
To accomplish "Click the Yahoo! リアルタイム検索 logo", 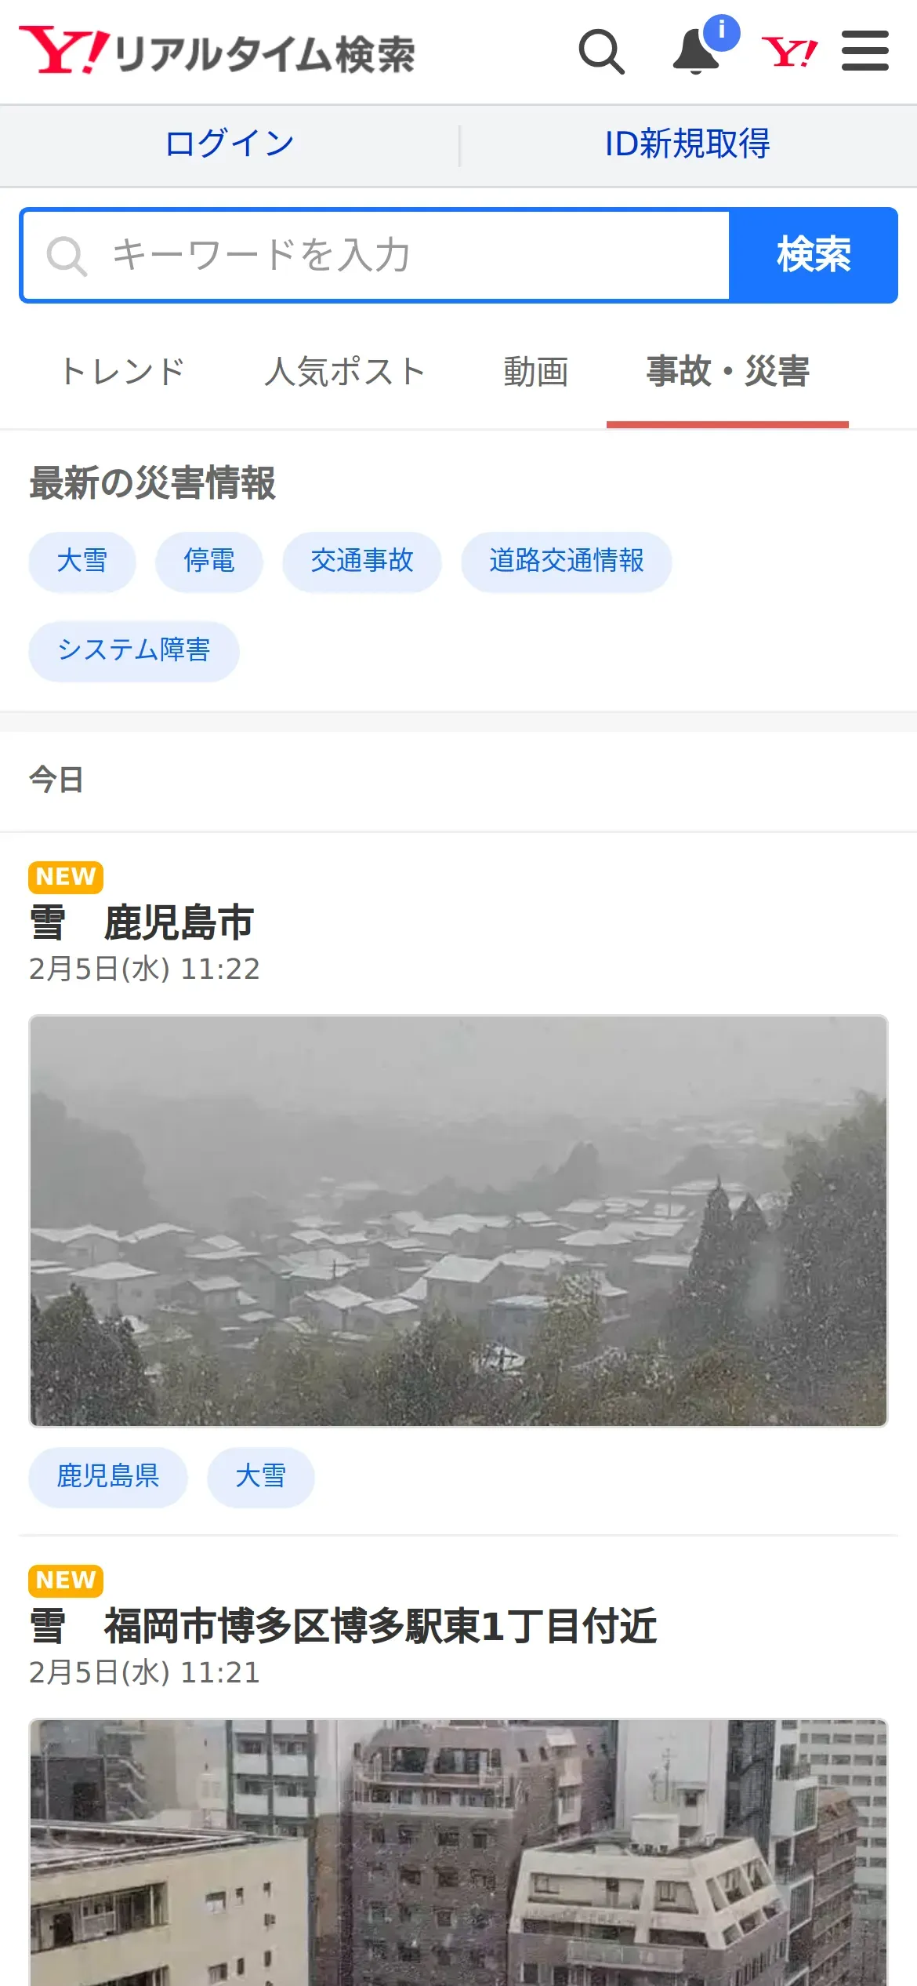I will click(217, 52).
